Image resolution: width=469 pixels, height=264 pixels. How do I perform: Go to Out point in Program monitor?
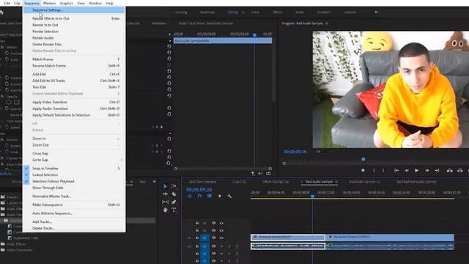point(437,170)
